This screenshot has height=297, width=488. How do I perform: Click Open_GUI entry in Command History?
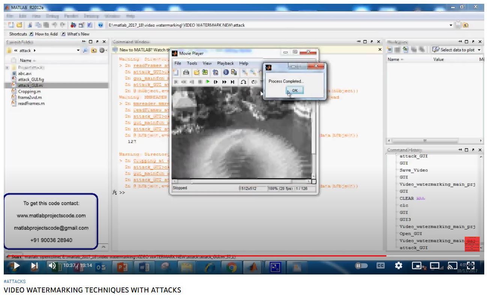pos(411,234)
